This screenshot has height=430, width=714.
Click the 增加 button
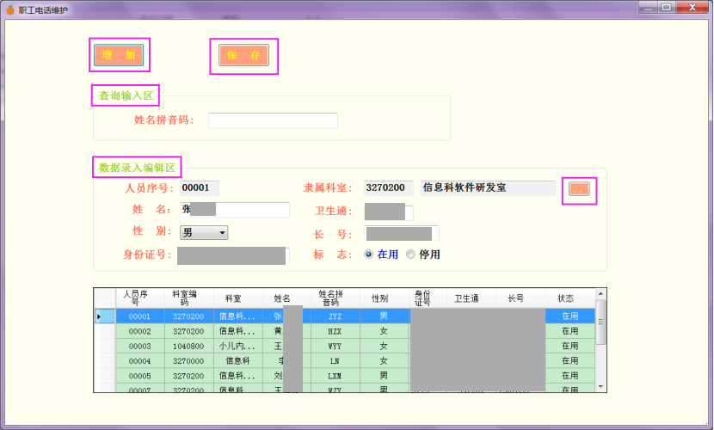click(x=119, y=55)
